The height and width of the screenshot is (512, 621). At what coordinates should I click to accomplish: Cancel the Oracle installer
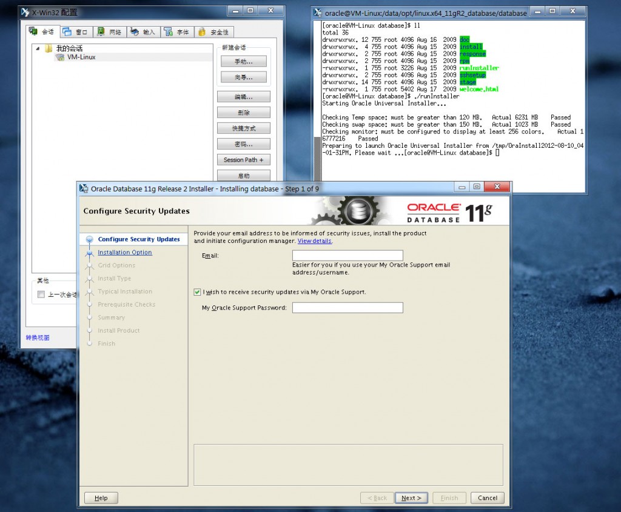tap(487, 497)
